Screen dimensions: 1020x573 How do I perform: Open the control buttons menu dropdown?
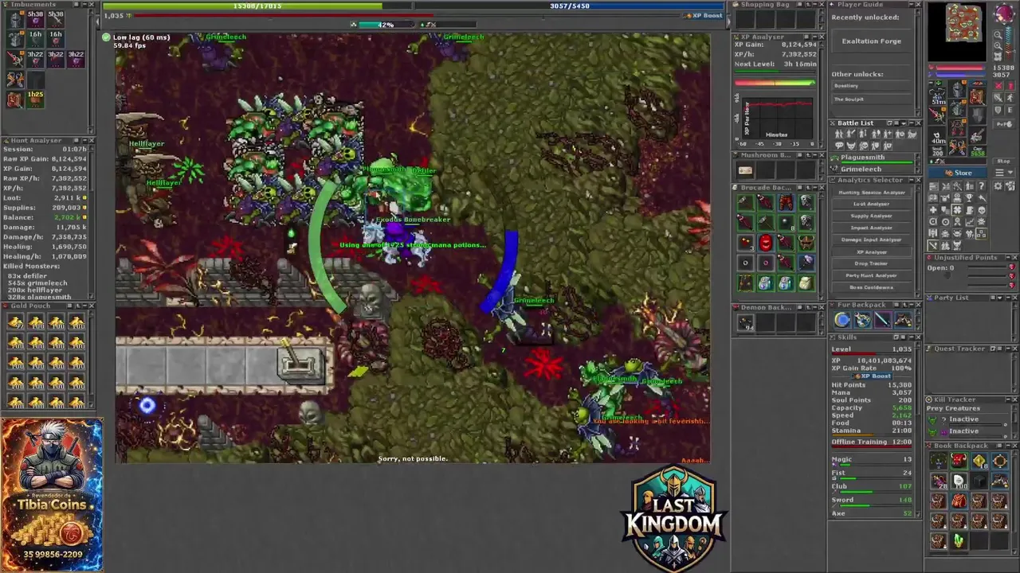click(x=1005, y=172)
